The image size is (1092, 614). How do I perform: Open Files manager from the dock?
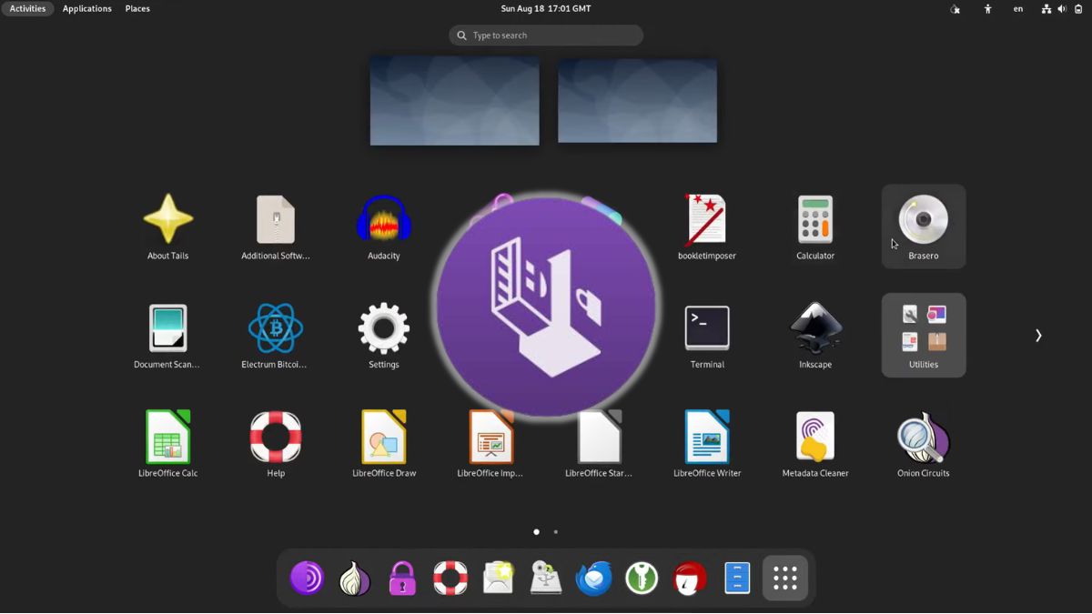click(x=737, y=578)
